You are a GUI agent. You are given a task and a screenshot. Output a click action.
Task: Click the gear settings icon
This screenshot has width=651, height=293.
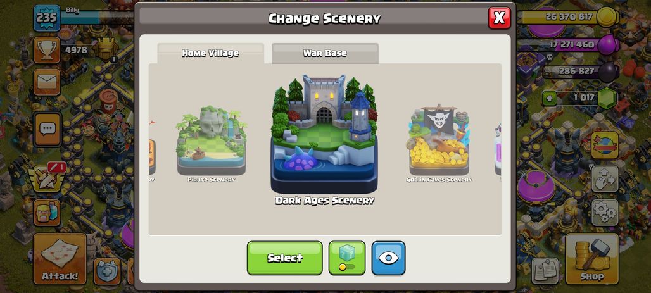(x=605, y=212)
